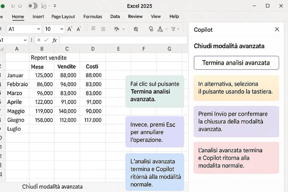Expand the arrow beside the percent format icon
288x192 pixels.
(x=123, y=29)
